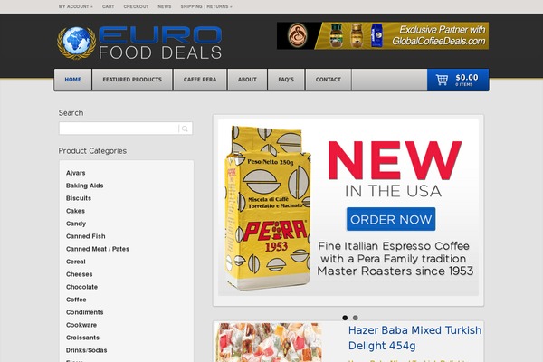Select the Home nav tab
The height and width of the screenshot is (362, 543).
(x=72, y=80)
